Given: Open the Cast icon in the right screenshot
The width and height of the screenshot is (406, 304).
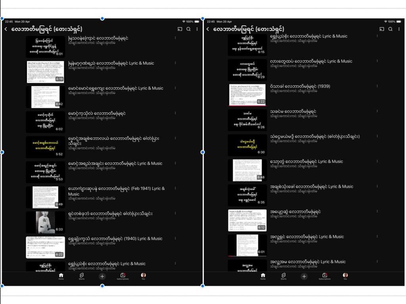Looking at the screenshot, I should (x=382, y=29).
